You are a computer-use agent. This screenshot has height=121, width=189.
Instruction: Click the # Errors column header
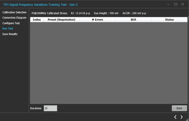point(97,19)
